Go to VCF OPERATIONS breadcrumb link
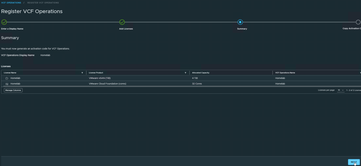The width and height of the screenshot is (361, 166). pyautogui.click(x=11, y=3)
